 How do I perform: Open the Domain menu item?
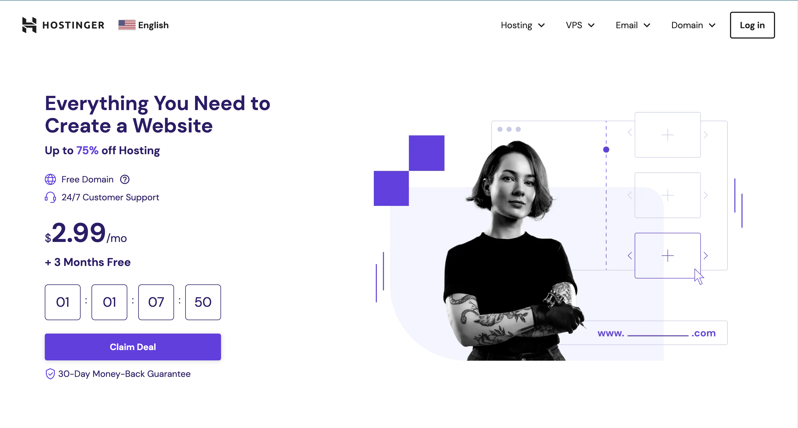[x=693, y=25]
